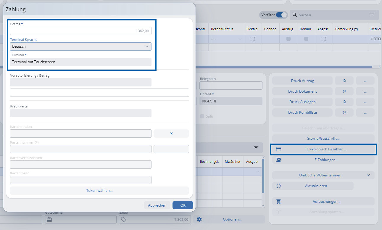The image size is (382, 230).
Task: Confirm the payment with the OK button
Action: click(x=183, y=205)
